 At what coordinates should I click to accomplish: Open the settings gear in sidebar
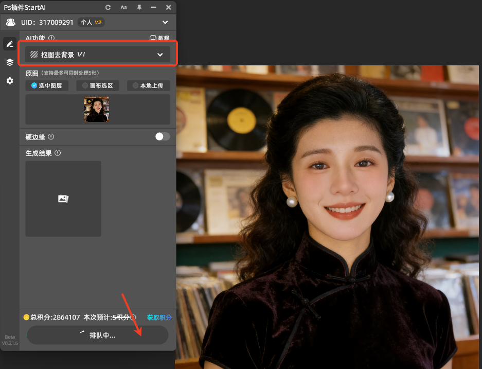(9, 81)
